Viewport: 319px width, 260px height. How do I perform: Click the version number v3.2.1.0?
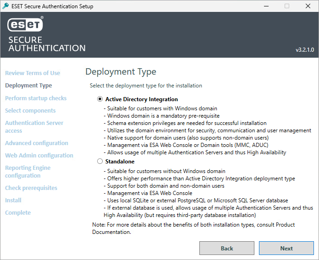(x=305, y=50)
